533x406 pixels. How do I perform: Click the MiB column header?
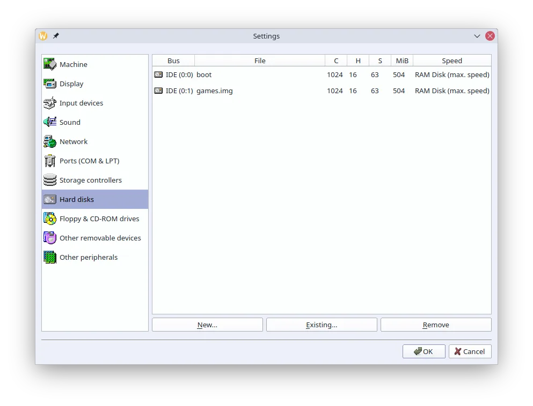[402, 61]
